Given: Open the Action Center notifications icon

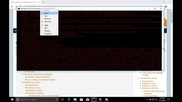Looking at the screenshot, I should pyautogui.click(x=169, y=99).
